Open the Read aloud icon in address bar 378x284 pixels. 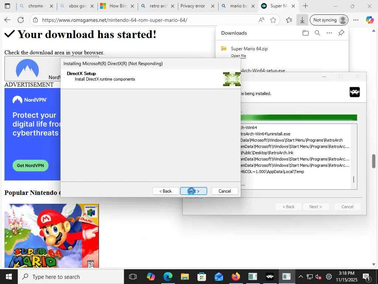(x=261, y=20)
